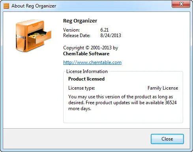Click the free product updates description text

[122, 103]
